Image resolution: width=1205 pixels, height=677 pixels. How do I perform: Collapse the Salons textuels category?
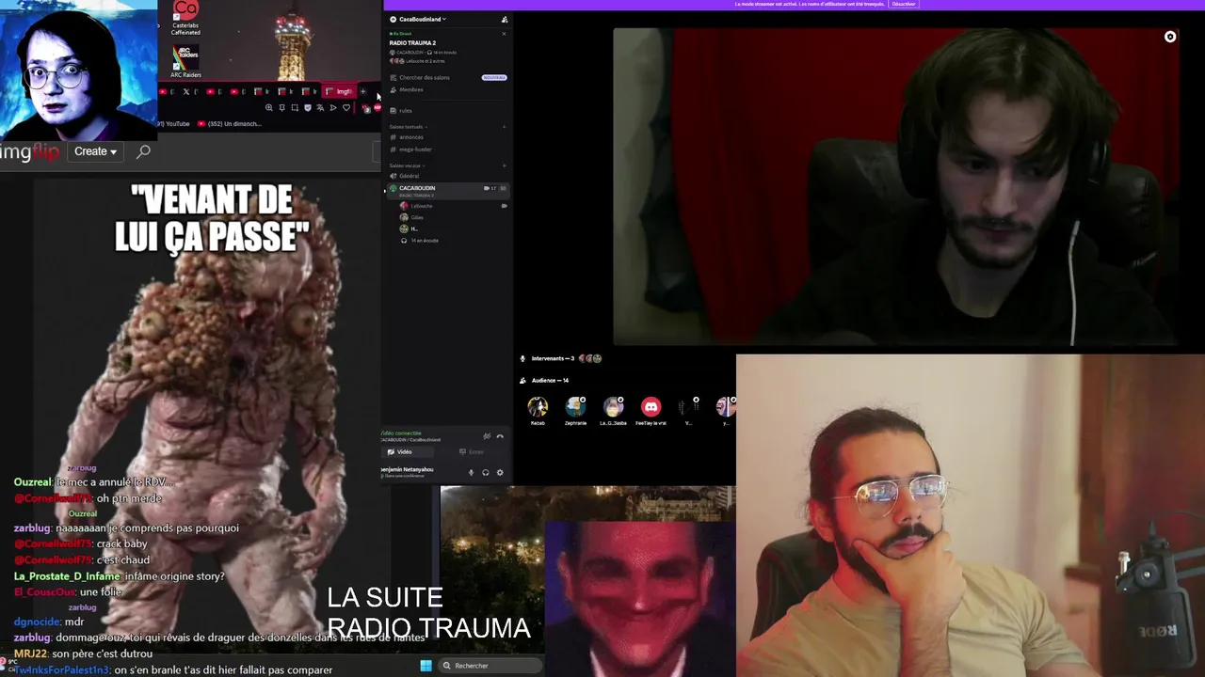[x=408, y=126]
